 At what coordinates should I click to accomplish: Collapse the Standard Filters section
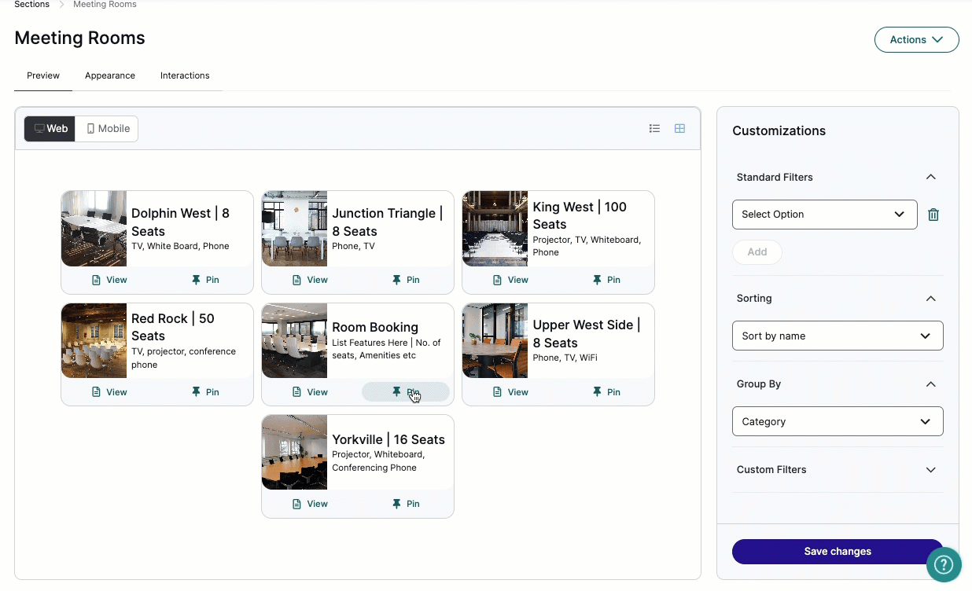pyautogui.click(x=931, y=178)
